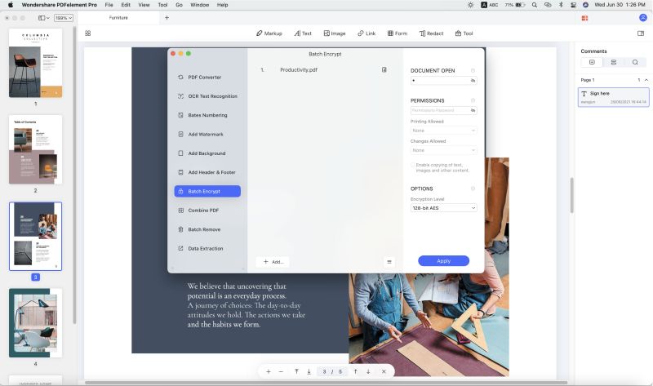Open the page thumbnail grid icon

click(x=88, y=33)
